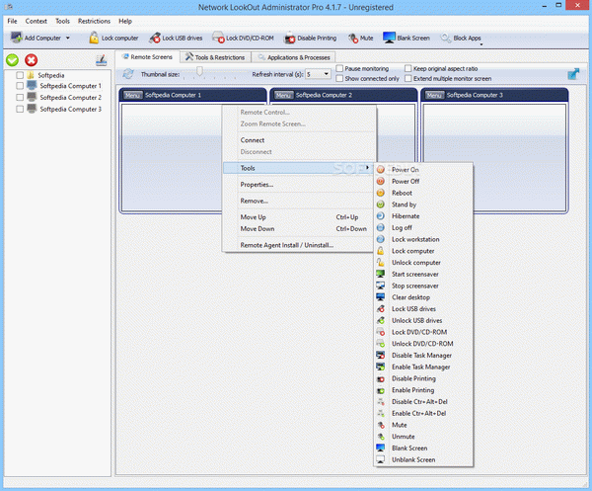Select the Remote Screens tab
Image resolution: width=592 pixels, height=491 pixels.
click(147, 56)
